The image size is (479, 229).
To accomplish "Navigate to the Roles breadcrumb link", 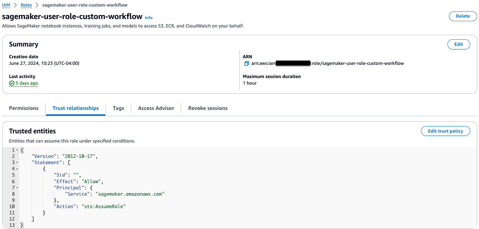I will [26, 5].
